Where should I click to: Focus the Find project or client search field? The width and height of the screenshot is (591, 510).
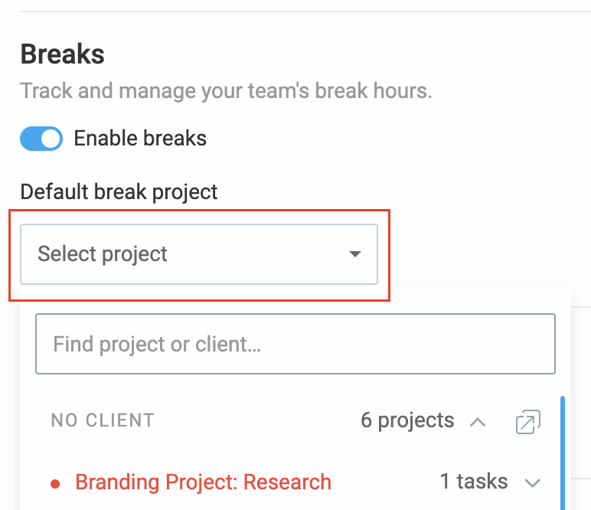click(295, 344)
